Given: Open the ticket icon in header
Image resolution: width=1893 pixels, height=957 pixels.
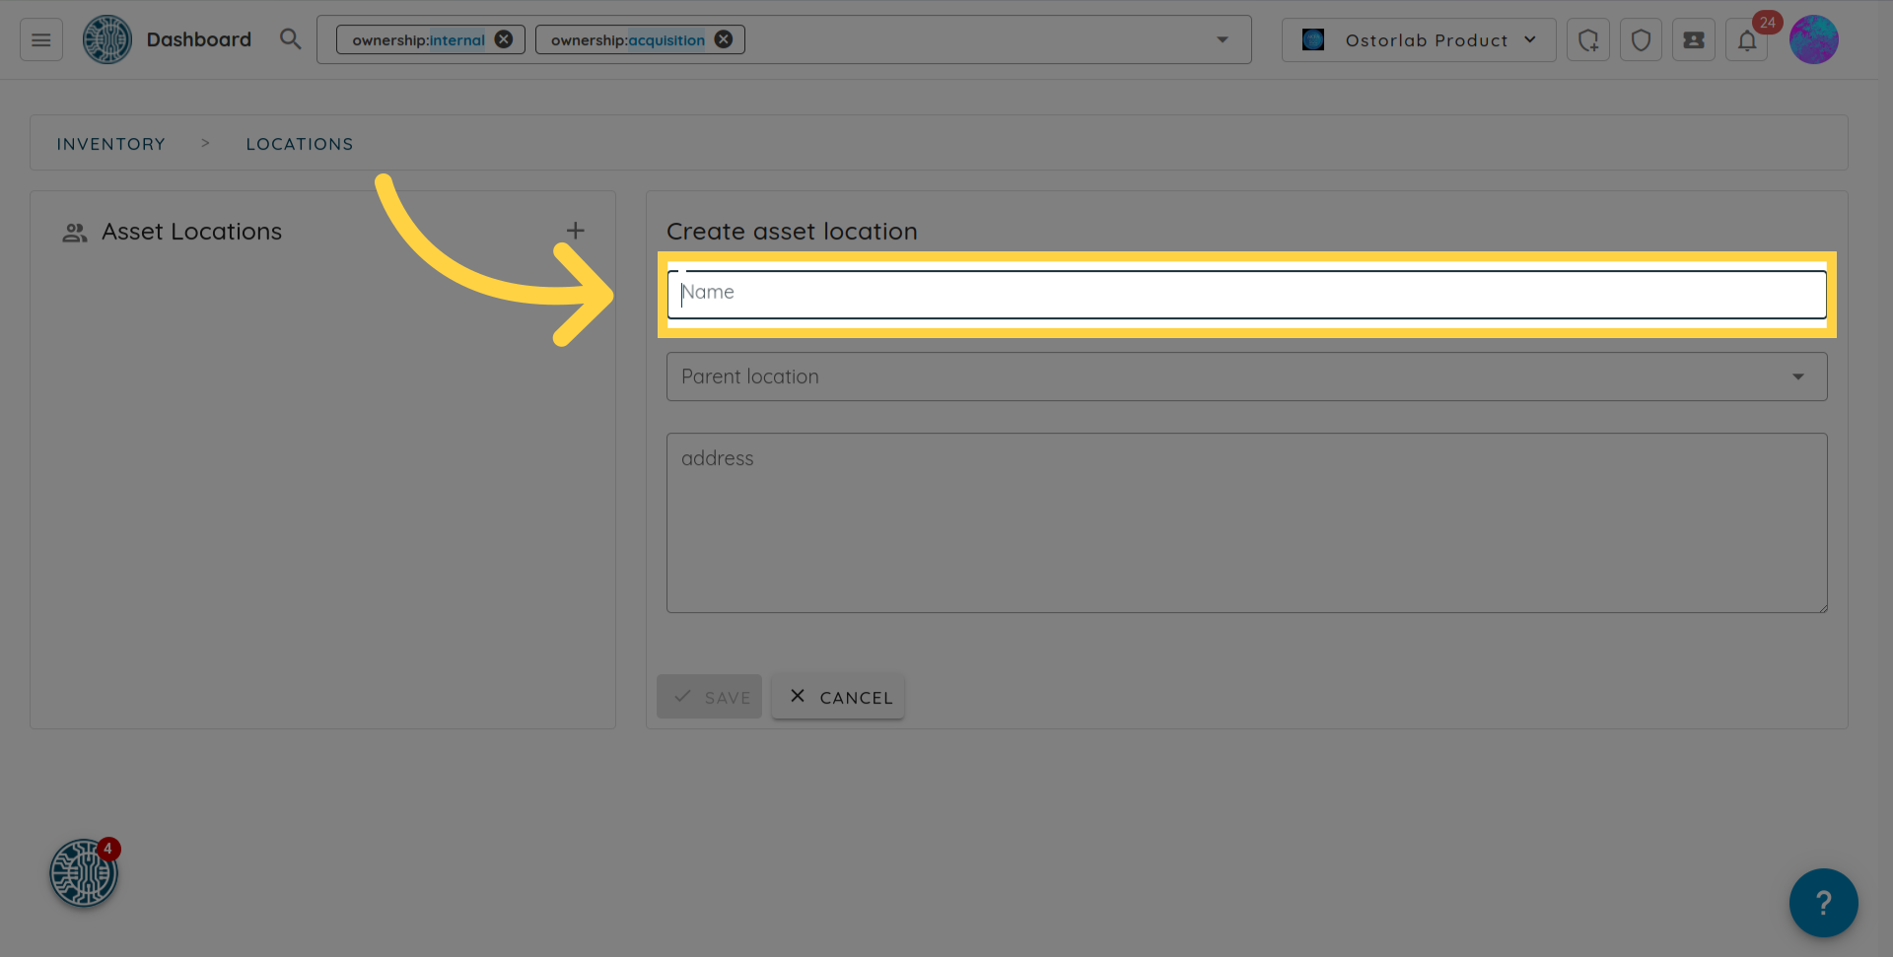Looking at the screenshot, I should click(x=1693, y=40).
